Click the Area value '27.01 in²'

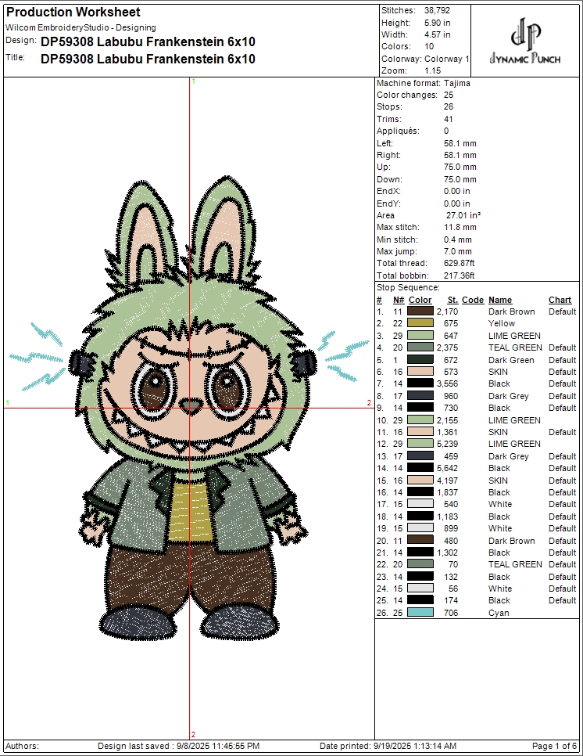pos(463,215)
